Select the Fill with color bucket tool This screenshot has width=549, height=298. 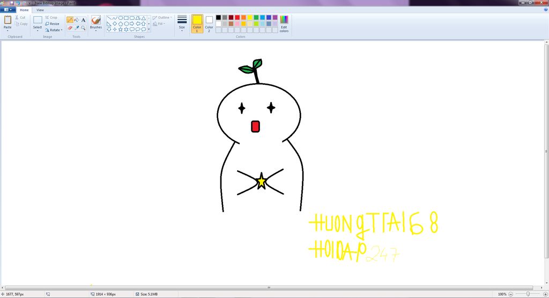(76, 20)
